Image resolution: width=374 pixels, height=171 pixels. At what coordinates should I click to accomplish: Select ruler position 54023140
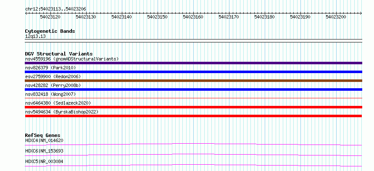pos(121,17)
